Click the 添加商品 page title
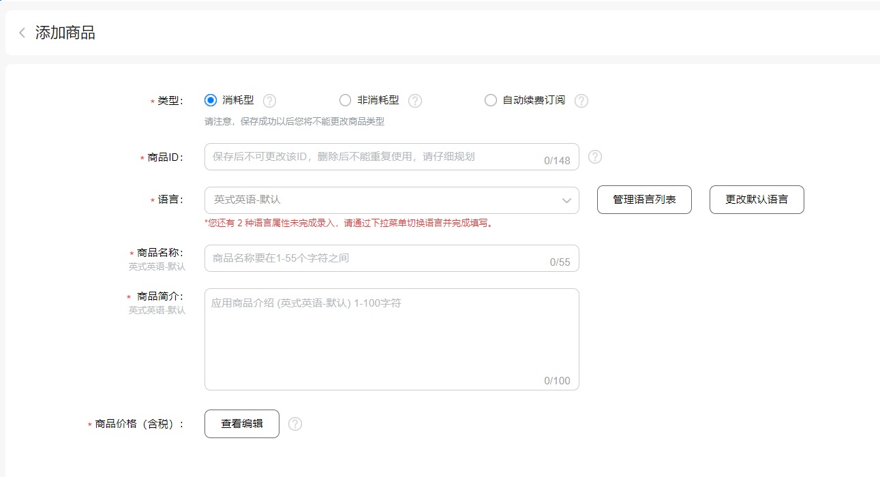The width and height of the screenshot is (880, 477). click(65, 33)
